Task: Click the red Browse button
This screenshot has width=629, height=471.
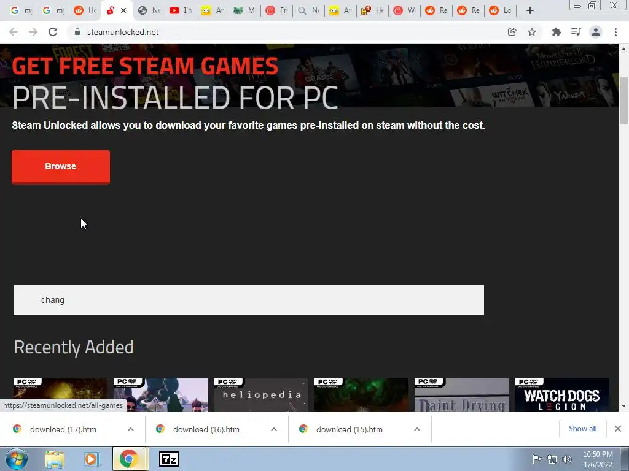Action: [61, 167]
